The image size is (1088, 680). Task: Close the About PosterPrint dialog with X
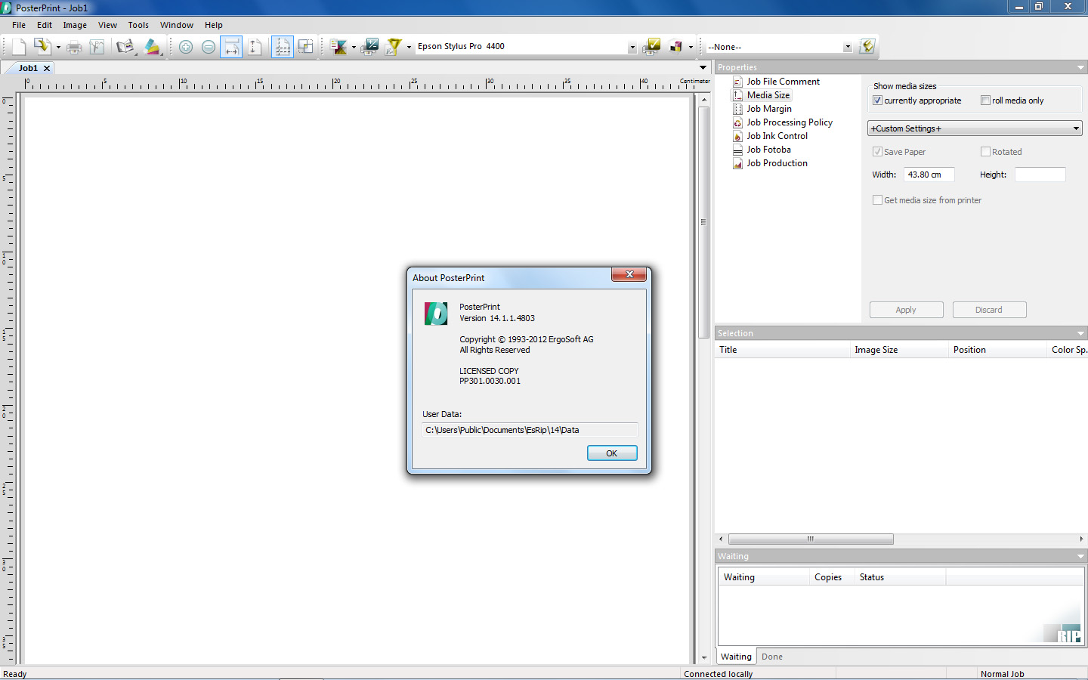pos(629,274)
